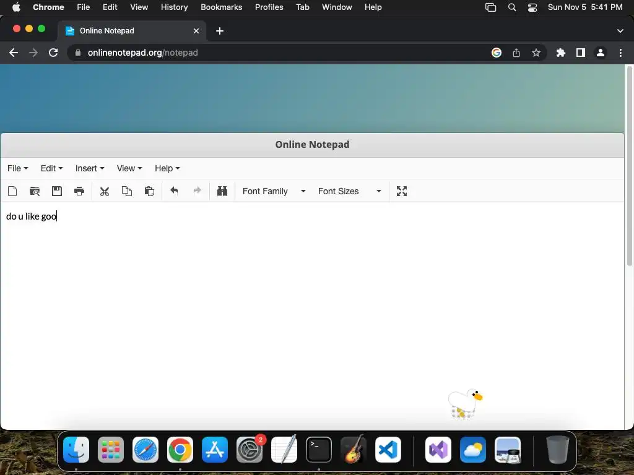Reload the page in Chrome

[53, 53]
